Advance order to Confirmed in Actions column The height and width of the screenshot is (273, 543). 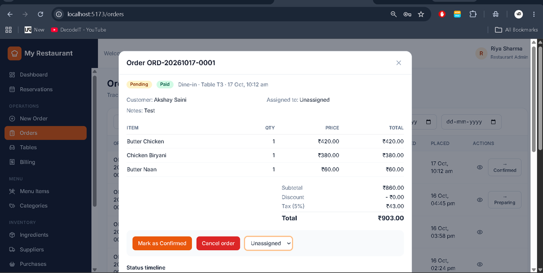(x=505, y=167)
